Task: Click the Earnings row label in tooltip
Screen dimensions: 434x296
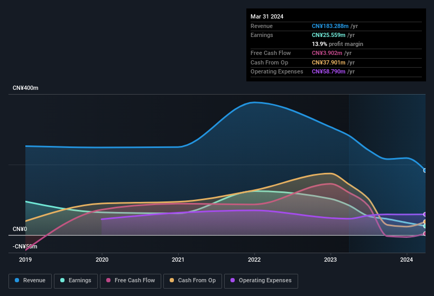Action: pyautogui.click(x=262, y=35)
